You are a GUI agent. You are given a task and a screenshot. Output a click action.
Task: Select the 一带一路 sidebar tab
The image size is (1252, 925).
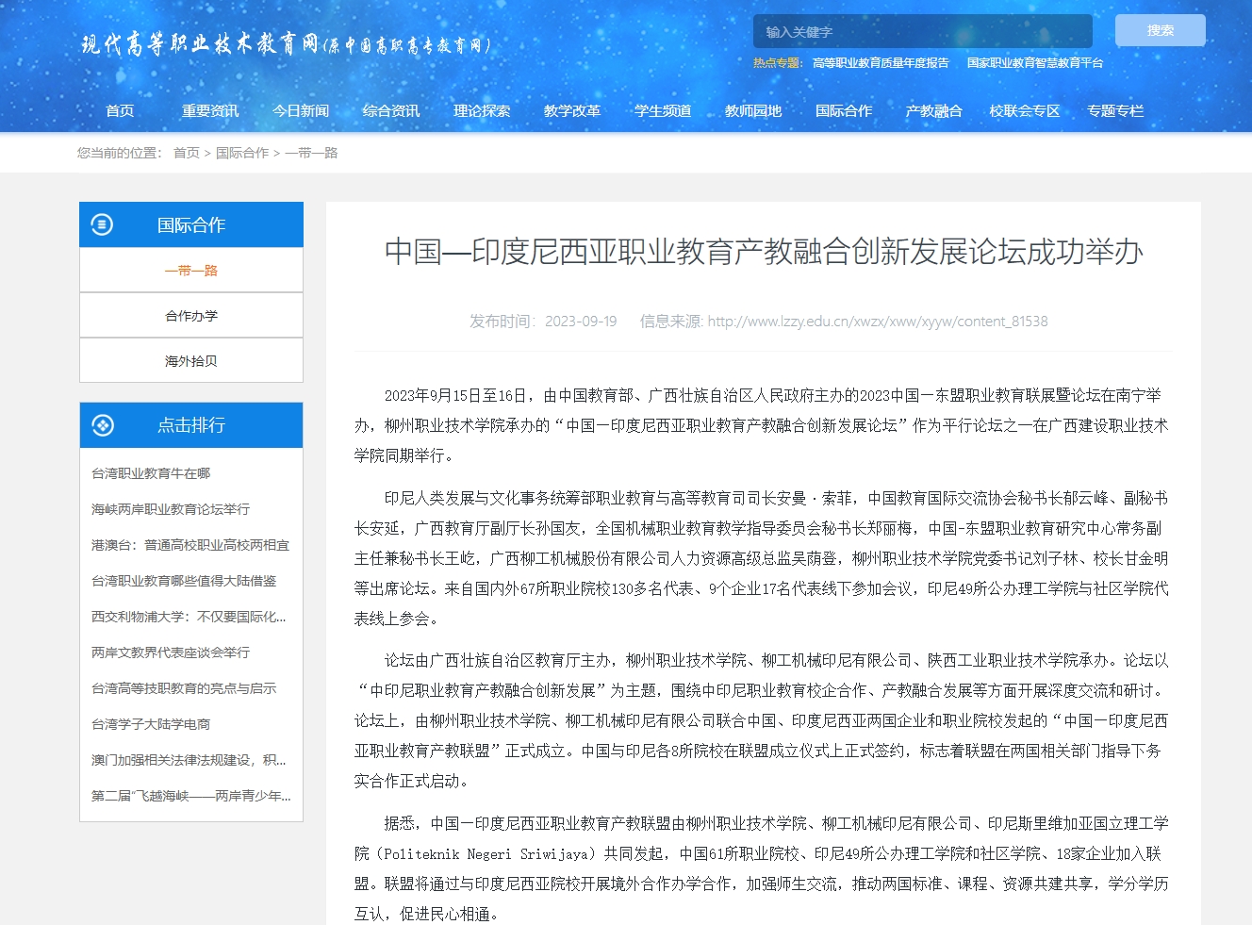pyautogui.click(x=191, y=271)
